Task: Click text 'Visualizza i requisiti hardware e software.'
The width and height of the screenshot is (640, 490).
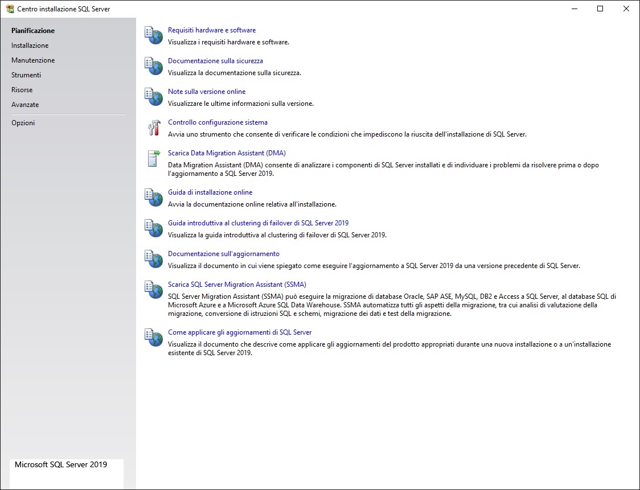Action: (228, 42)
